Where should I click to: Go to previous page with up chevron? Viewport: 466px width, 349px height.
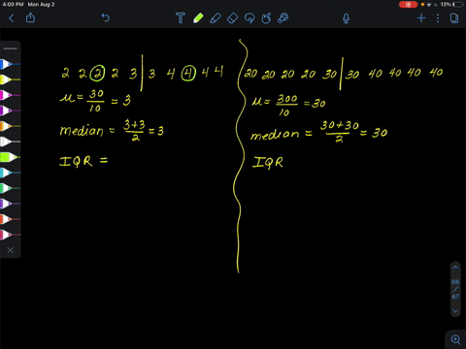click(x=455, y=268)
